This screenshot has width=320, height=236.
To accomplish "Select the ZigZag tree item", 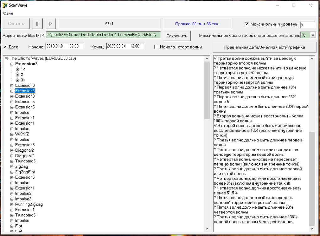I will pos(22,166).
